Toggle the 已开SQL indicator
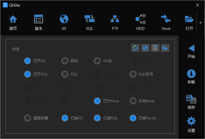Viewport: 205px width, 139px height. [x=28, y=74]
